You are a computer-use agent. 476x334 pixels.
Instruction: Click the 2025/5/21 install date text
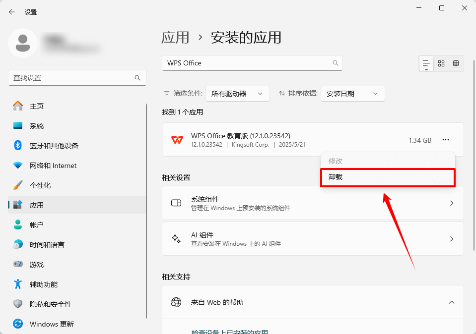292,145
